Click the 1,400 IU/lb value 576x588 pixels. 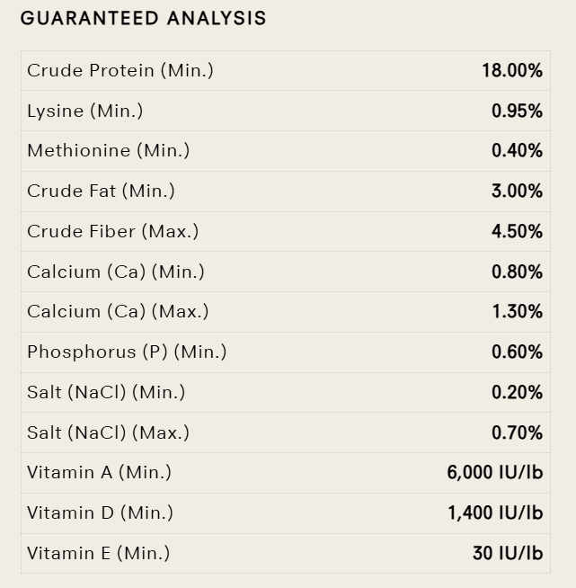point(495,512)
